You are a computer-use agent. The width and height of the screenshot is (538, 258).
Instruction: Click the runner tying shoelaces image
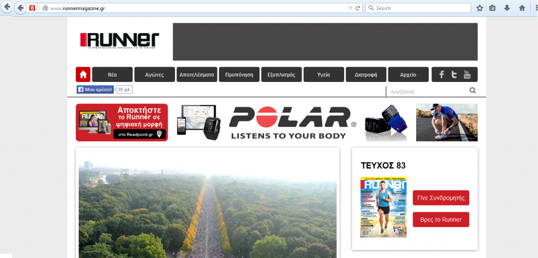point(447,122)
